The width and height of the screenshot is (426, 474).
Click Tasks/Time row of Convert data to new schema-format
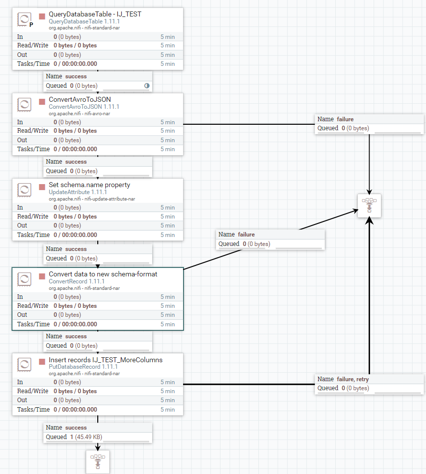tap(98, 324)
